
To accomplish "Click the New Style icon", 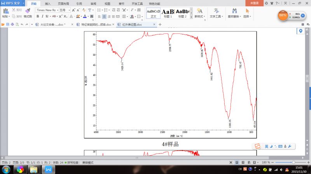I will 199,11.
